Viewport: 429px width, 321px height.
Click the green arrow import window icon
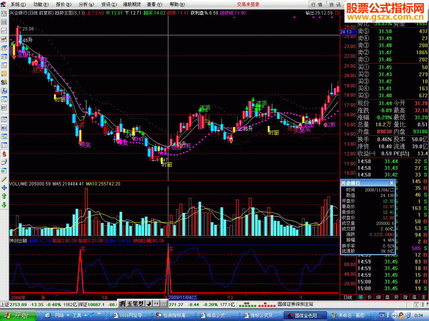pos(4,171)
